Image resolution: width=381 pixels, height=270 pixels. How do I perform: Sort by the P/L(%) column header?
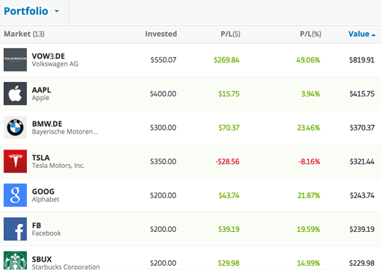(x=310, y=34)
